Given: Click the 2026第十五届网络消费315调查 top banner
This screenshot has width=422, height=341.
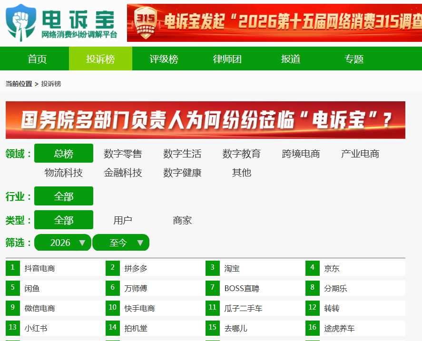Looking at the screenshot, I should (x=275, y=23).
